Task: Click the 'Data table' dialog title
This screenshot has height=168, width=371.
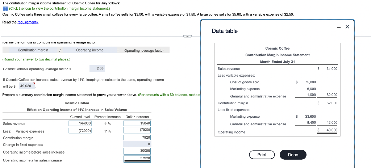Action: tap(225, 31)
